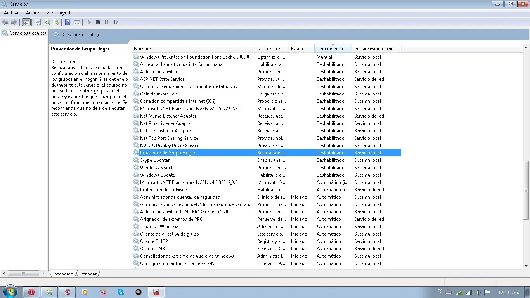Viewport: 530px width, 298px height.
Task: Open the Ayuda menu
Action: coord(66,13)
